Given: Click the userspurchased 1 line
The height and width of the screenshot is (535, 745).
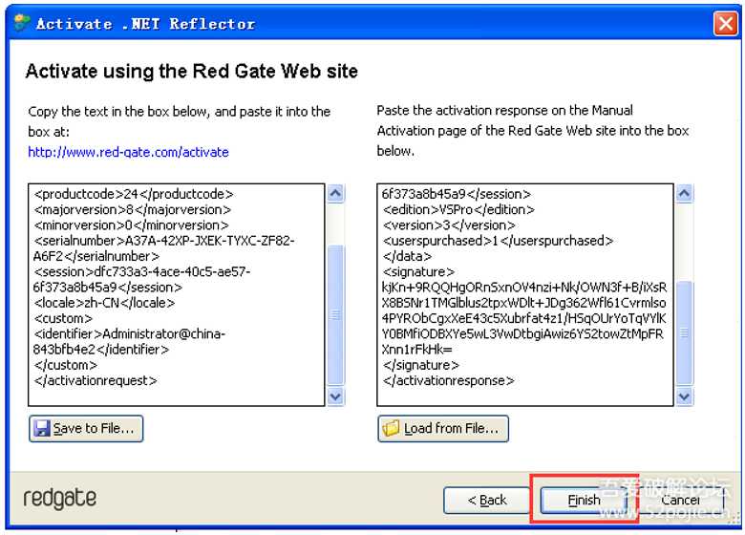Looking at the screenshot, I should pos(498,241).
